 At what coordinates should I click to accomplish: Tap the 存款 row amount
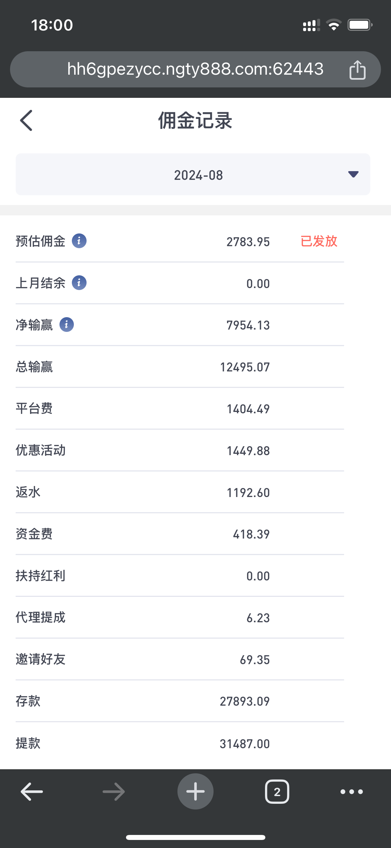click(x=244, y=701)
